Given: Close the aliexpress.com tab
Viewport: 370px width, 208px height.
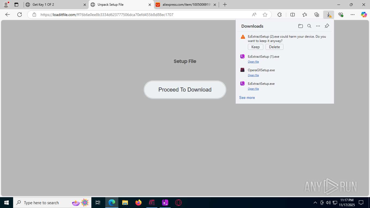Looking at the screenshot, I should pos(215,5).
